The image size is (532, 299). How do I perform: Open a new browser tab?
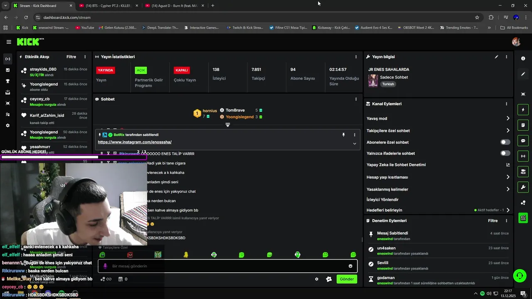(213, 6)
